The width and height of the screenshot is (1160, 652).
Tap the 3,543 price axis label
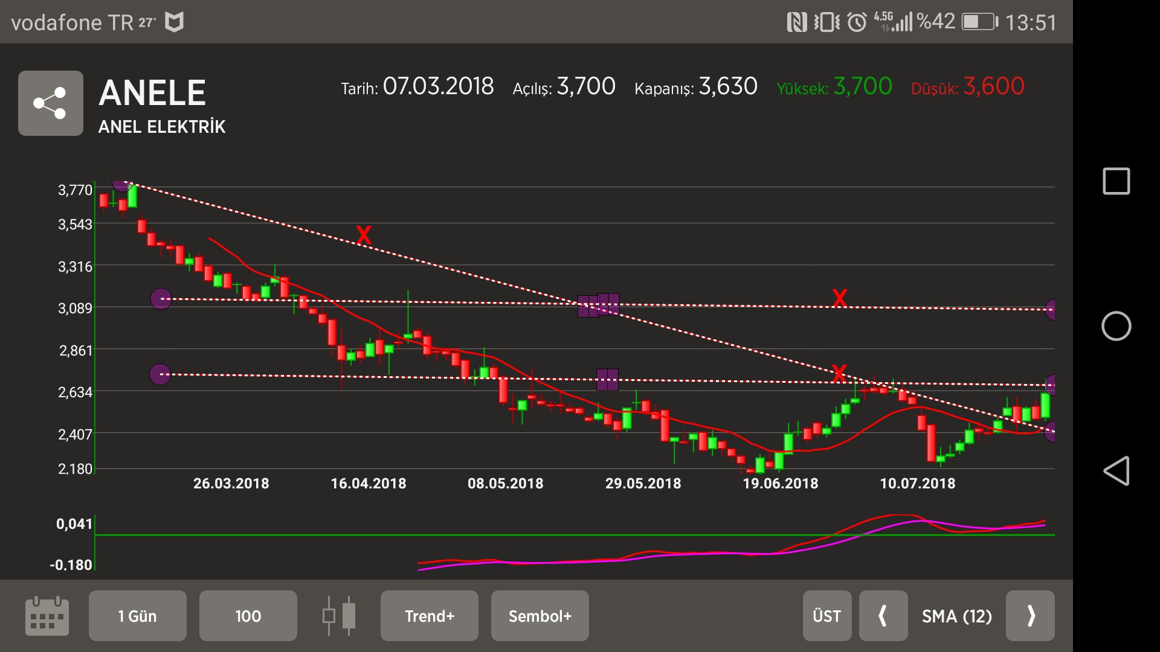(x=75, y=225)
